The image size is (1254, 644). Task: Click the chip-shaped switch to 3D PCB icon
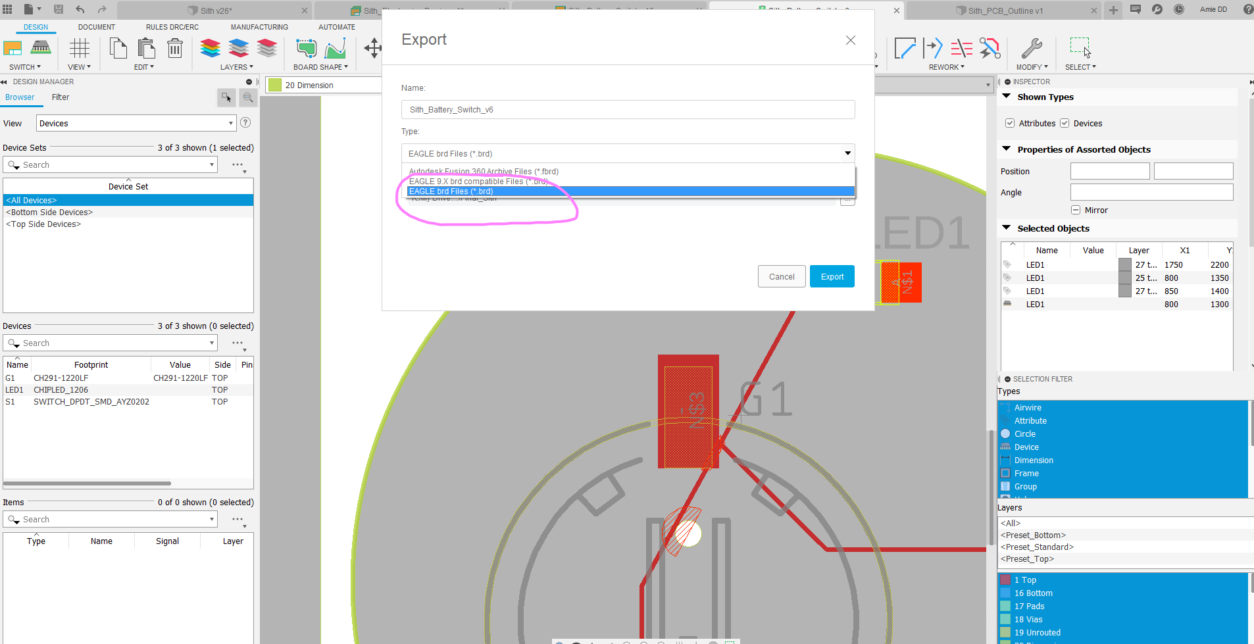pos(41,48)
